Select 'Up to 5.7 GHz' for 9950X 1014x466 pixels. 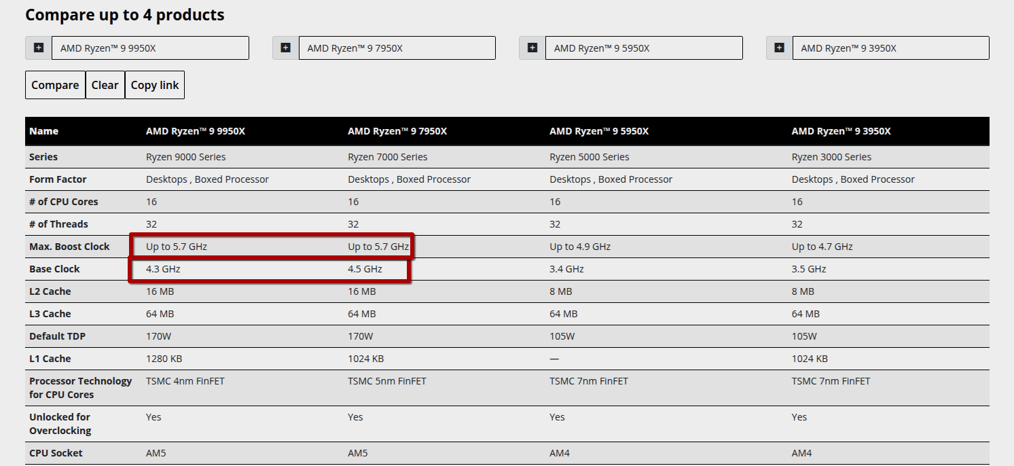tap(177, 247)
